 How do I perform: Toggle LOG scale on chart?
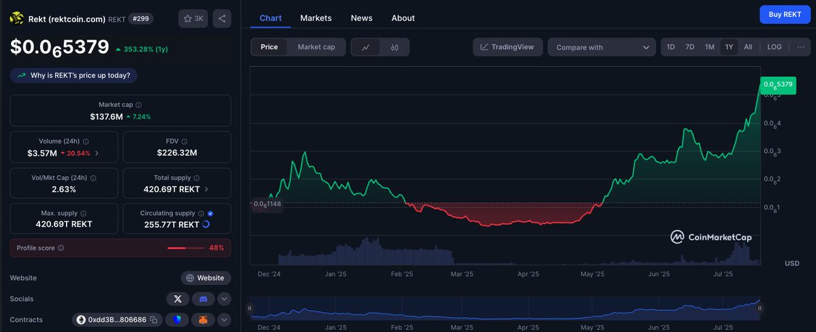(x=775, y=47)
